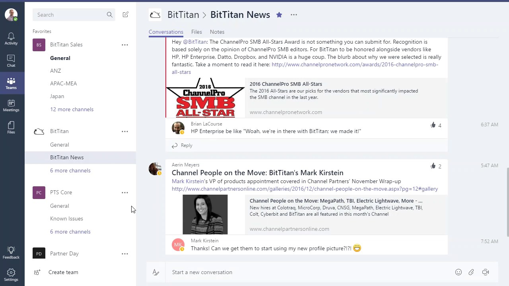Open PTS Core team avatar
The width and height of the screenshot is (509, 286).
coord(39,193)
